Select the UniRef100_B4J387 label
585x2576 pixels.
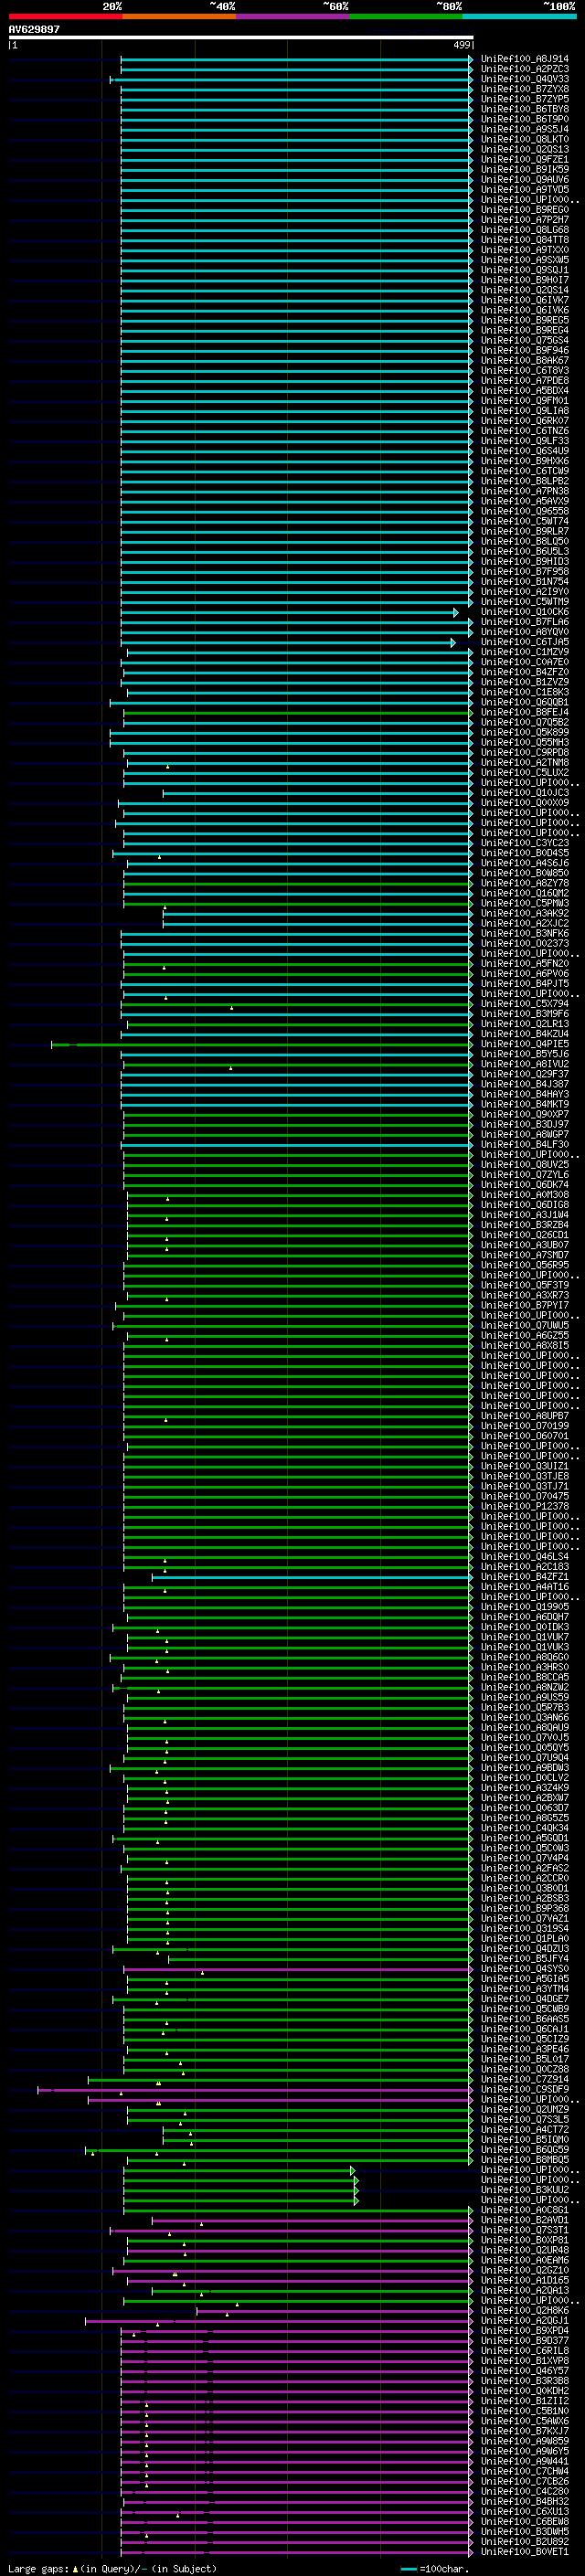tap(524, 1084)
